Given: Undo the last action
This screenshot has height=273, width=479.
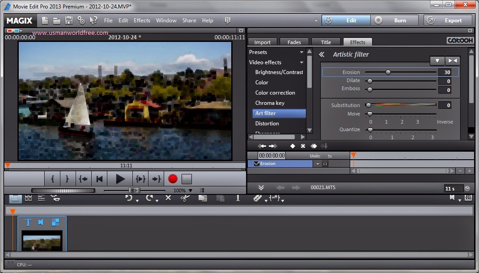Looking at the screenshot, I should click(129, 198).
